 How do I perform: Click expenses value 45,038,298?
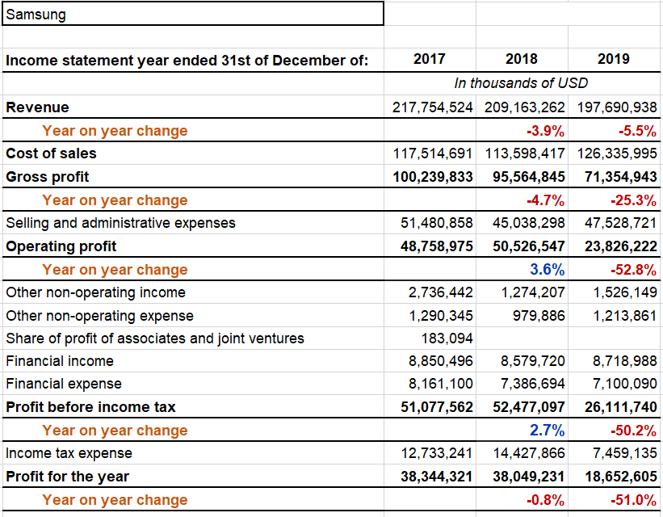pos(528,222)
